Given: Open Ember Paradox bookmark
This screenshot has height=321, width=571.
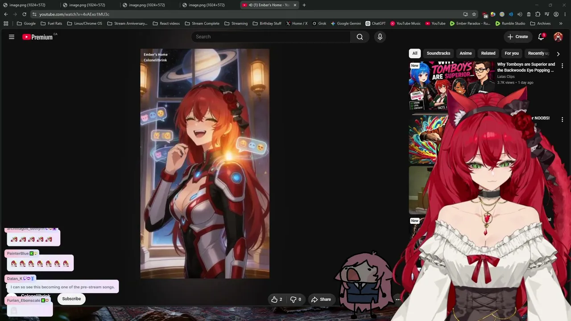Looking at the screenshot, I should 470,24.
